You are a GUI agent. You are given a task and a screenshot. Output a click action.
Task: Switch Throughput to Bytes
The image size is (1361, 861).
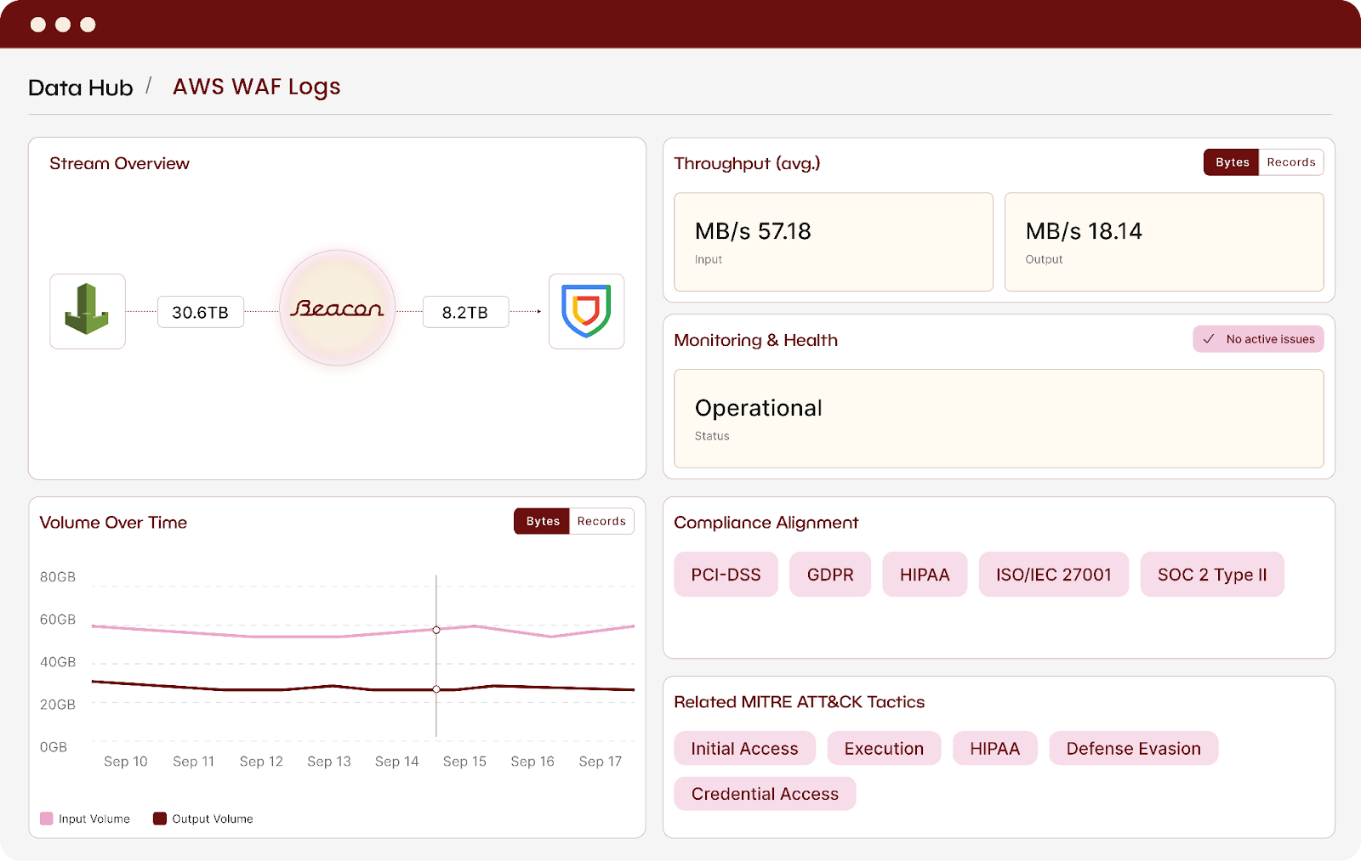1231,162
